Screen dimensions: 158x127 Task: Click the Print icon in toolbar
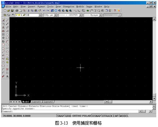[x=17, y=11]
